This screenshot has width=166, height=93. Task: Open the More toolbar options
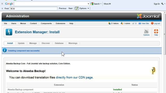click(x=107, y=4)
